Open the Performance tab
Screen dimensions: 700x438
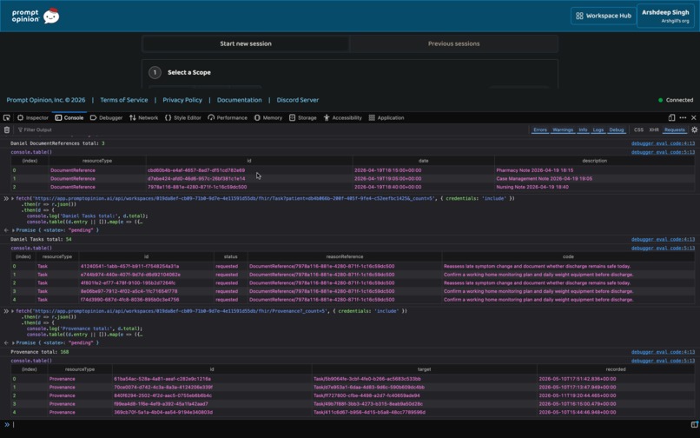click(x=228, y=117)
